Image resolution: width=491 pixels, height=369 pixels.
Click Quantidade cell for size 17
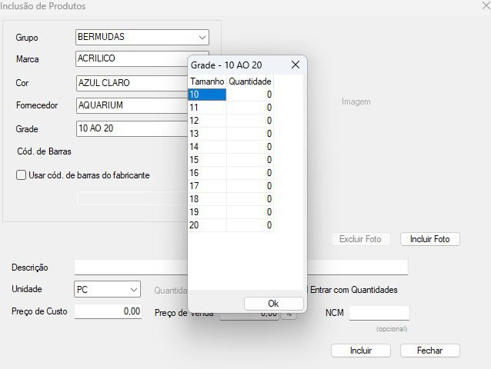(250, 186)
